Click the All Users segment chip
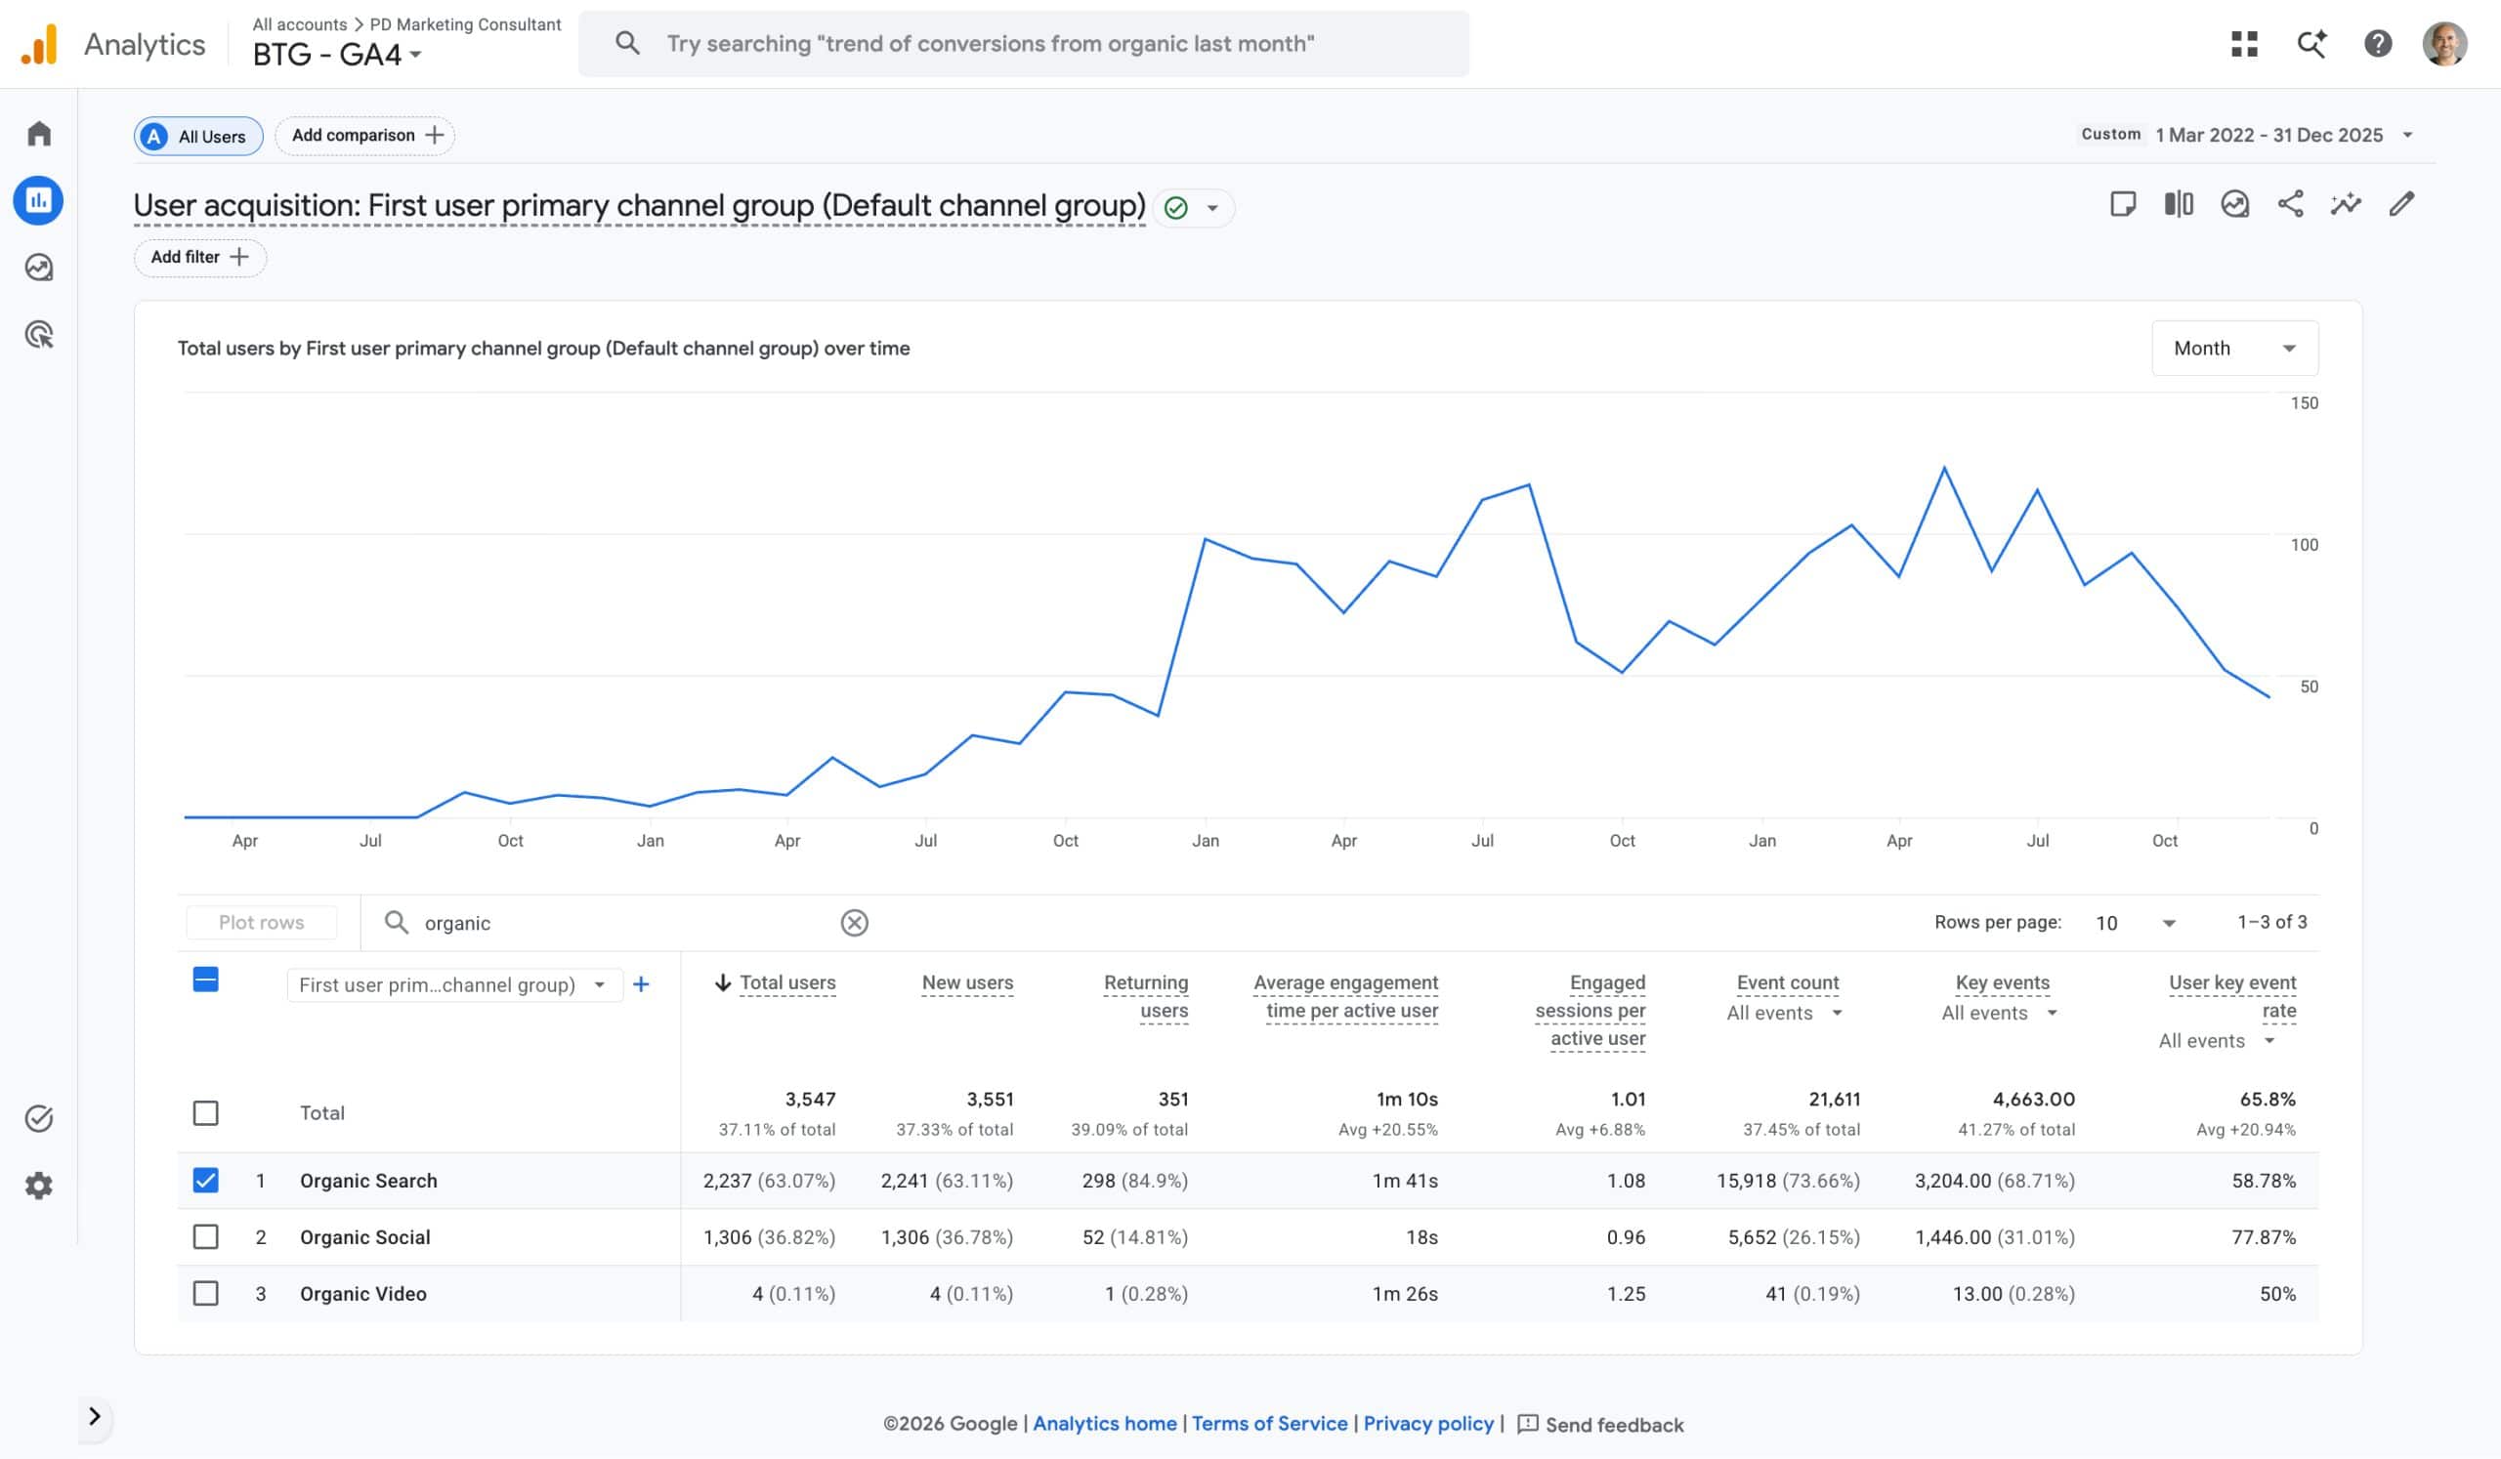The image size is (2501, 1459). [x=198, y=137]
